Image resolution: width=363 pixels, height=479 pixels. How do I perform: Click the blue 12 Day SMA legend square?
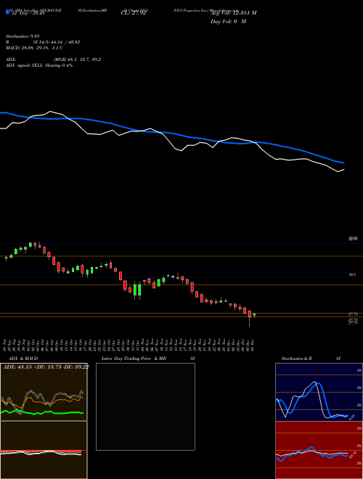7,12
